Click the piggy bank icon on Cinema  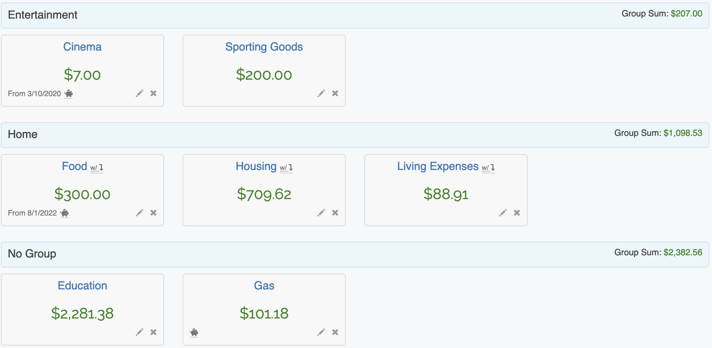pos(69,94)
